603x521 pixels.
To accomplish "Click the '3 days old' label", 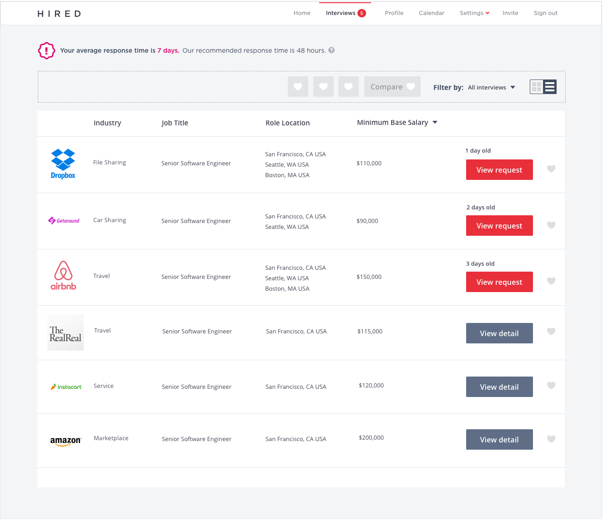I will tap(480, 264).
